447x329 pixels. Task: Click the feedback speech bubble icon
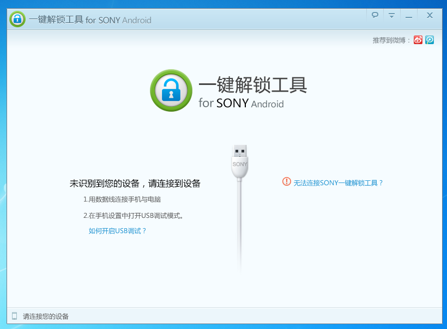tap(375, 15)
